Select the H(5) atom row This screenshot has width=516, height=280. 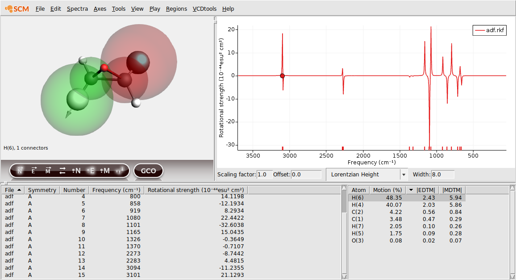pyautogui.click(x=407, y=234)
